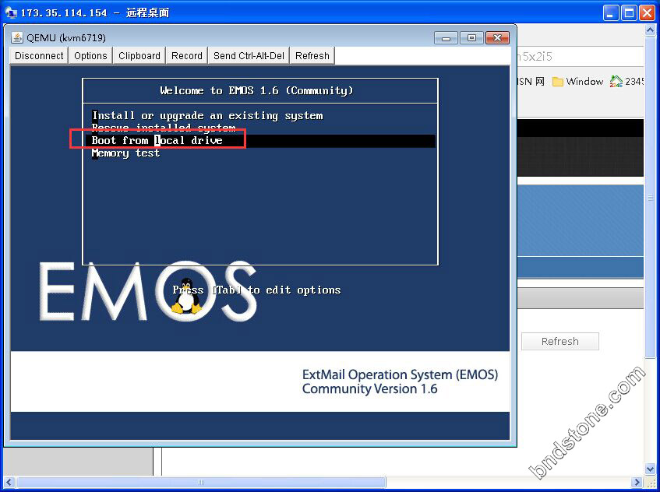Click the Disconnect button in QEMU
The height and width of the screenshot is (492, 660).
click(x=39, y=56)
